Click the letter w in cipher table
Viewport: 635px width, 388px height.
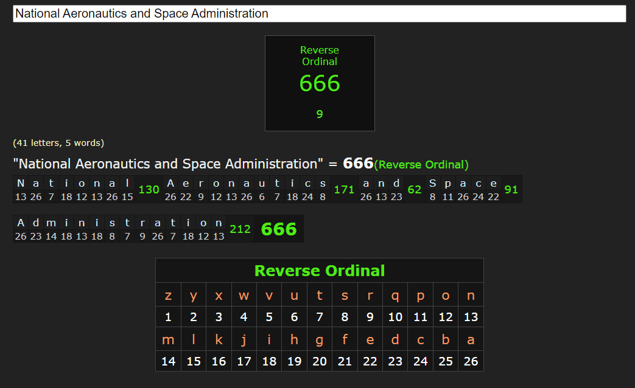point(244,296)
